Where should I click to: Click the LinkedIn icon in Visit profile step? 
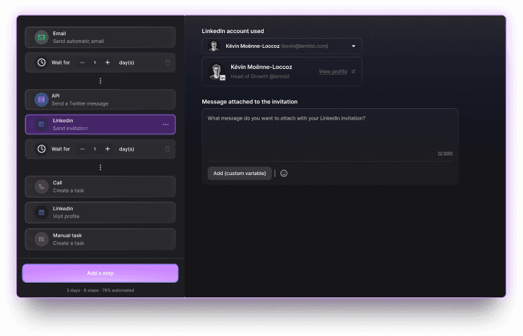(x=42, y=212)
